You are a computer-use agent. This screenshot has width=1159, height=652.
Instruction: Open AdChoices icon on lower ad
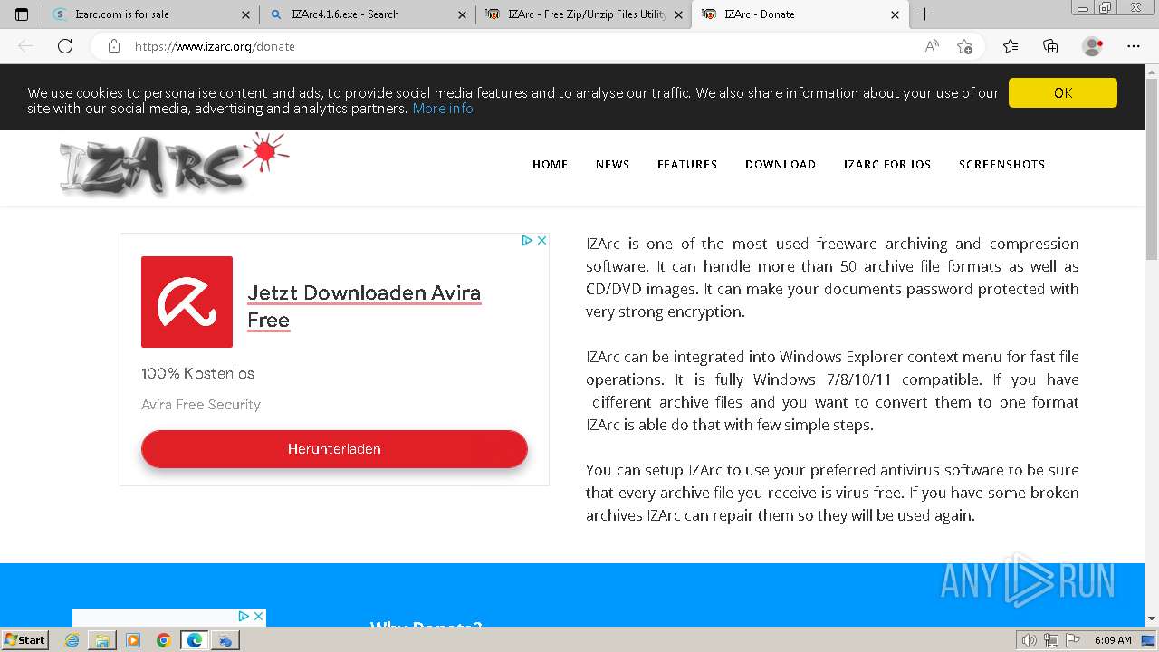coord(244,616)
